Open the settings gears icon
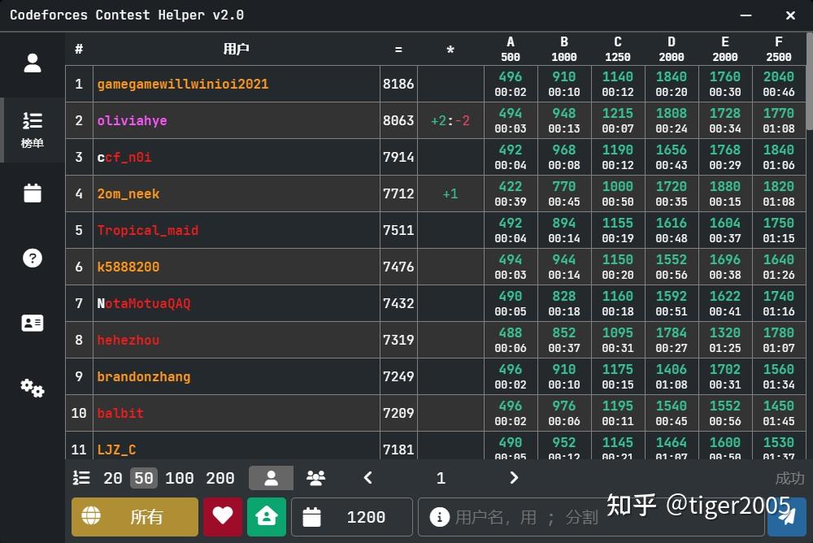 coord(32,389)
